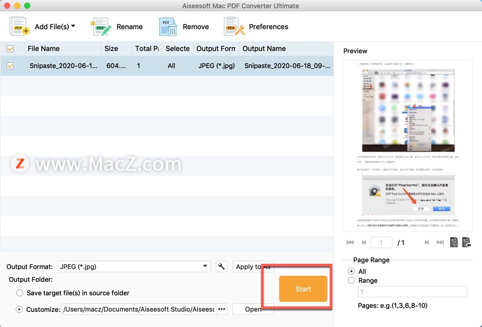Click the Output Name column header
This screenshot has height=327, width=482.
coord(286,49)
